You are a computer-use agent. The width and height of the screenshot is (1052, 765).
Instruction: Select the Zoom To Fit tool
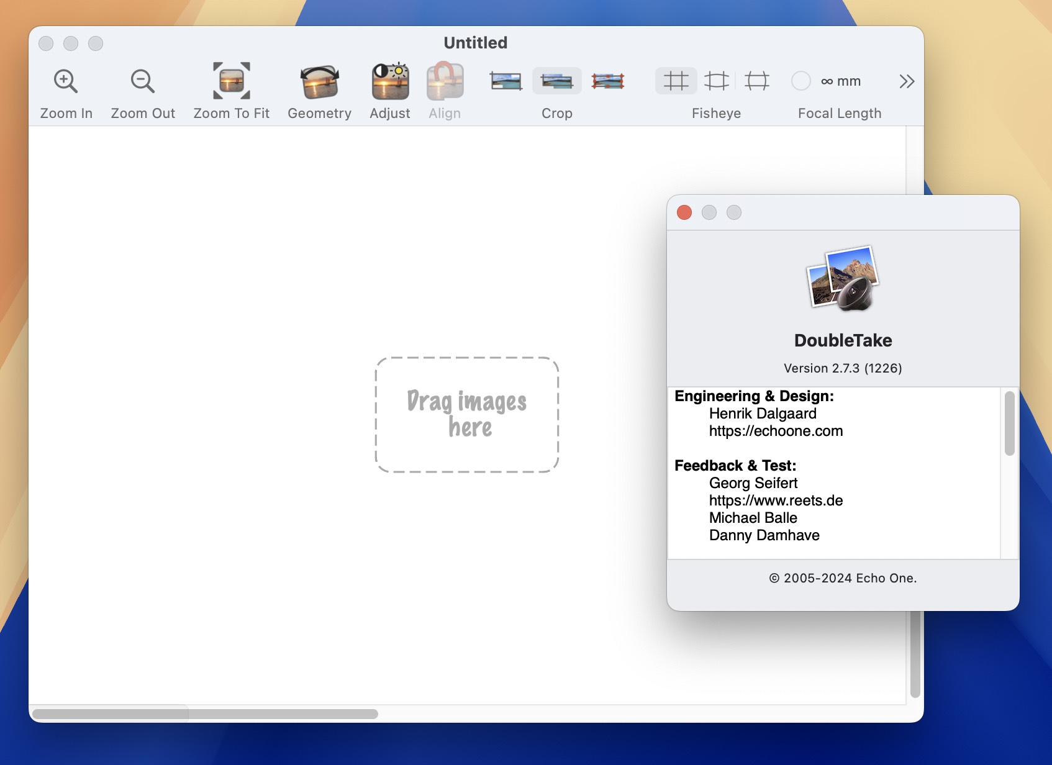[x=232, y=81]
